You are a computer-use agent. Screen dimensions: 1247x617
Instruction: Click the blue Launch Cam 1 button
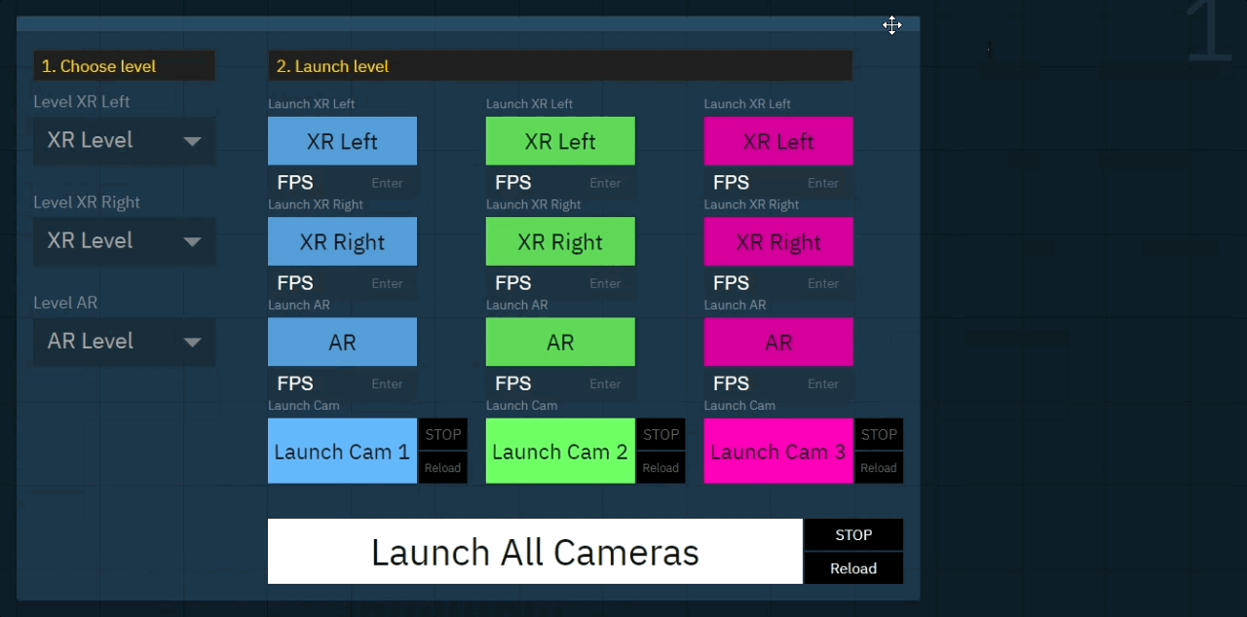[x=342, y=452]
